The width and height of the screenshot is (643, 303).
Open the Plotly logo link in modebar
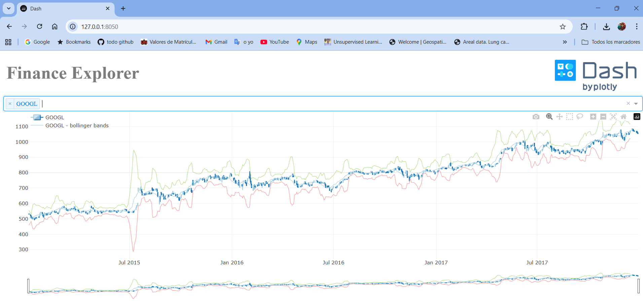point(637,117)
